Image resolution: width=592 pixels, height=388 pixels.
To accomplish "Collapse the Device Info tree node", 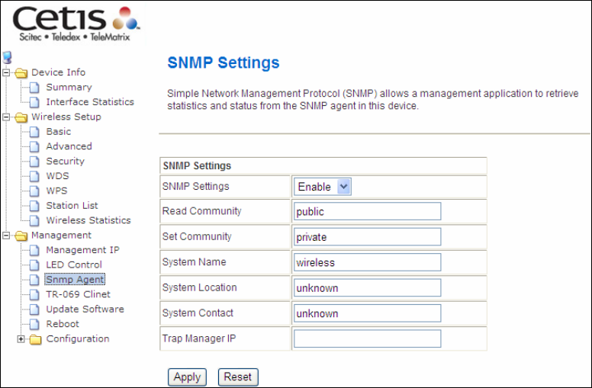I will click(x=6, y=72).
